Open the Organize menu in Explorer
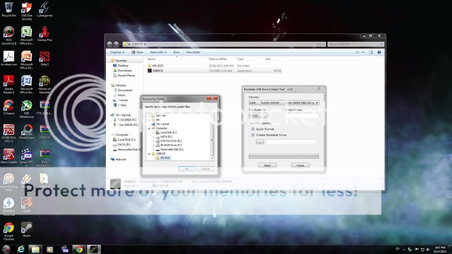The height and width of the screenshot is (254, 452). [117, 52]
